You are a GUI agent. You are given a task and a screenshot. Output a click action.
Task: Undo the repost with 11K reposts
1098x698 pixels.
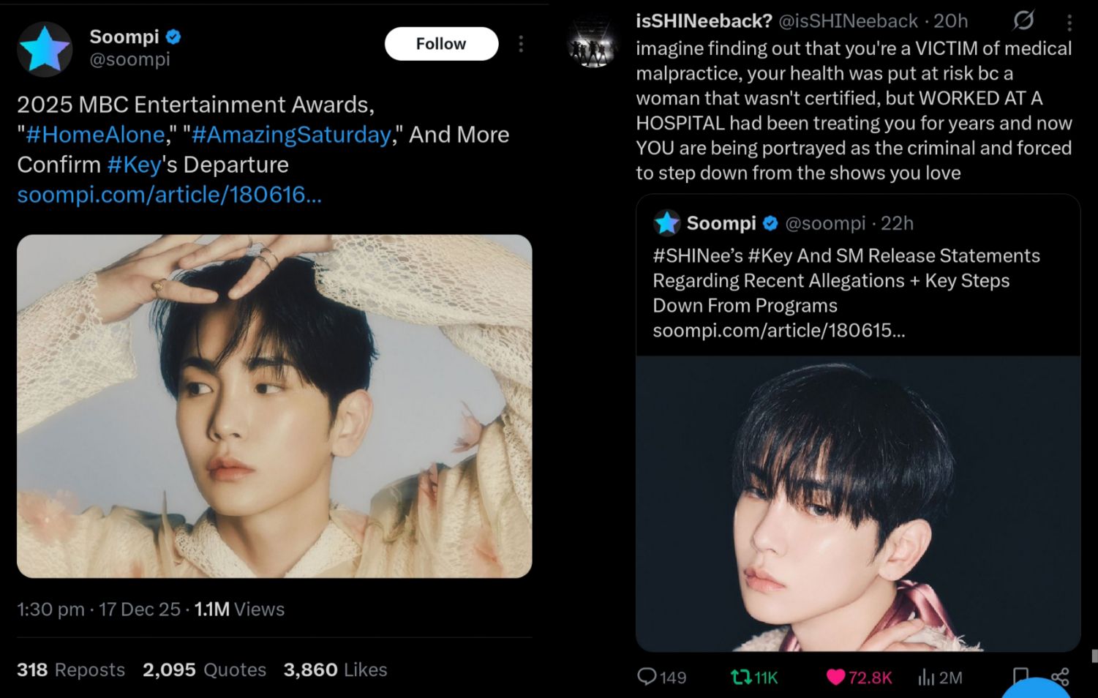pos(742,677)
